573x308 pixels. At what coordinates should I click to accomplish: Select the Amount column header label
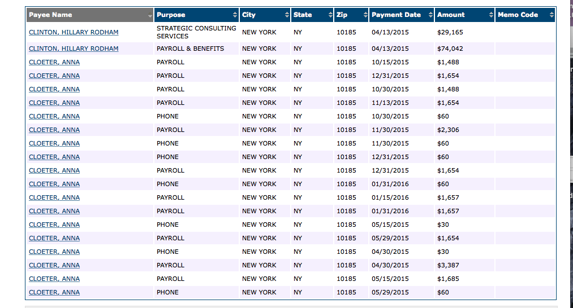451,15
